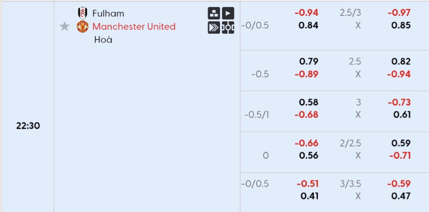Select over odds 0.82 for 2.5 goals
The height and width of the screenshot is (212, 429).
click(x=401, y=61)
